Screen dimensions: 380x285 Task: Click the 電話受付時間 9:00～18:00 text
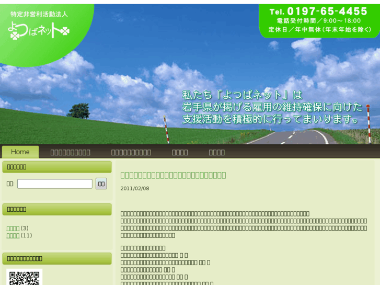click(x=319, y=21)
